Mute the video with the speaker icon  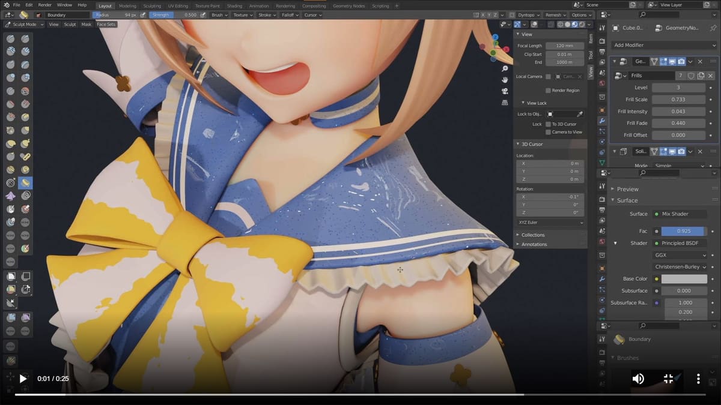point(638,379)
